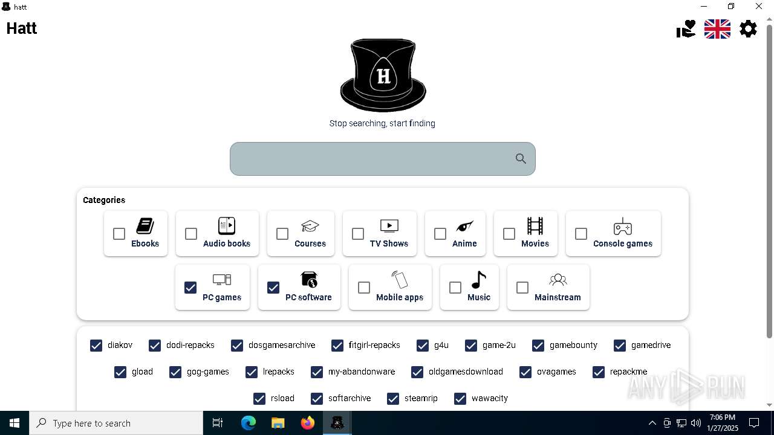Enable the Audio books checkbox
The width and height of the screenshot is (774, 435).
coord(191,234)
